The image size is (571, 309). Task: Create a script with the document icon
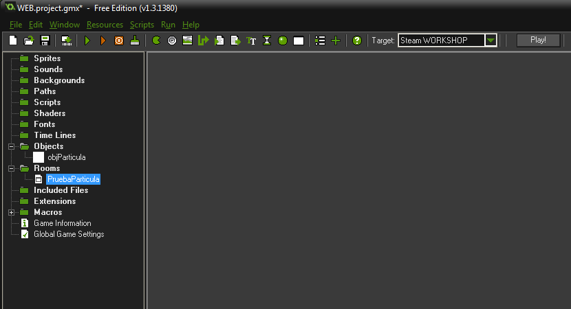click(219, 41)
